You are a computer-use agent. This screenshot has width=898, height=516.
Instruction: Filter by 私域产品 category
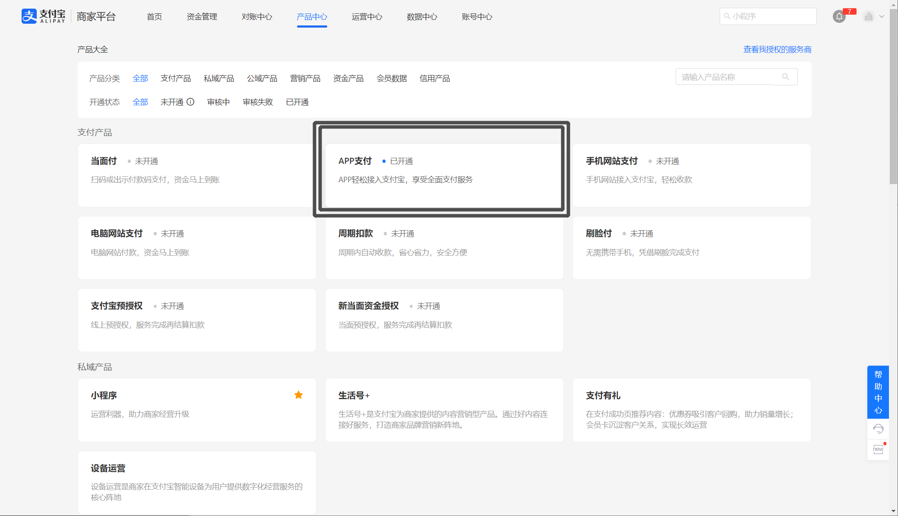click(219, 78)
